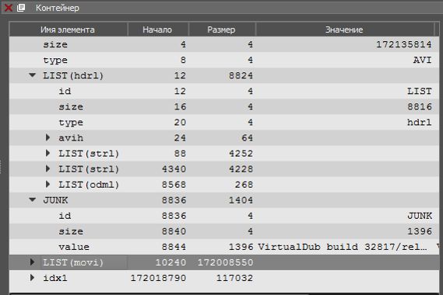This screenshot has width=443, height=295.
Task: Click size 1404 of JUNK row
Action: coord(241,200)
